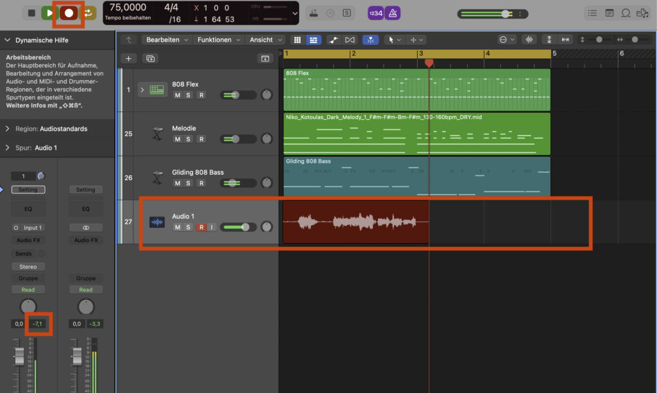Click the Audio 1 waveform track icon

157,222
